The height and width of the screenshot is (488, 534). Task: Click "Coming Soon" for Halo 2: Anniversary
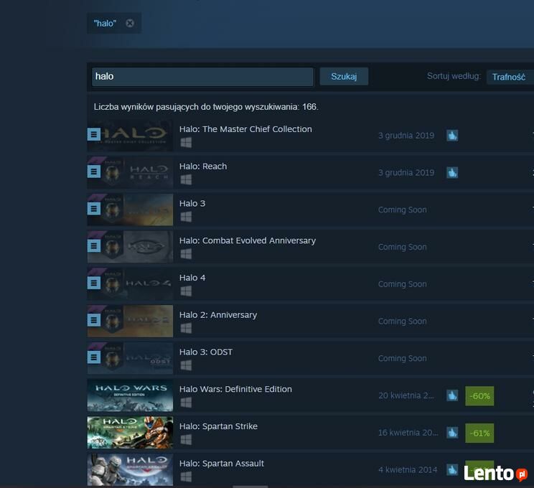[402, 321]
